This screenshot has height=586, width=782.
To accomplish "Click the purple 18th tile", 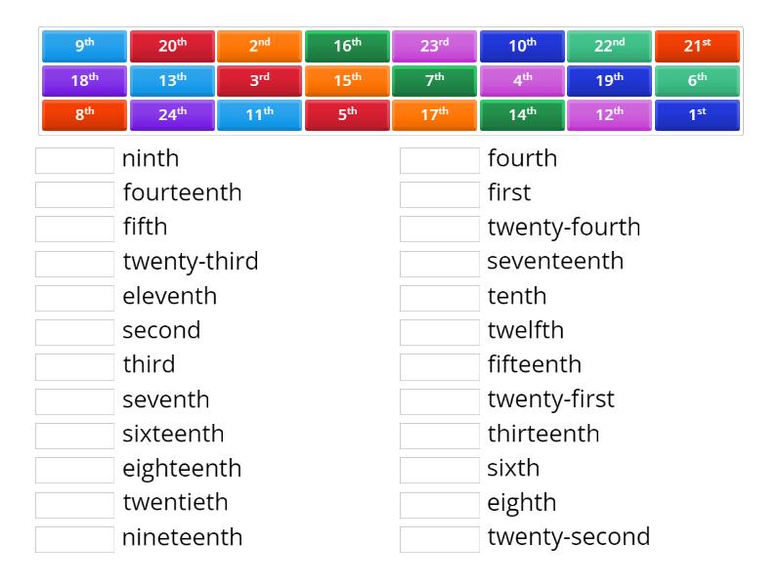I will point(83,79).
